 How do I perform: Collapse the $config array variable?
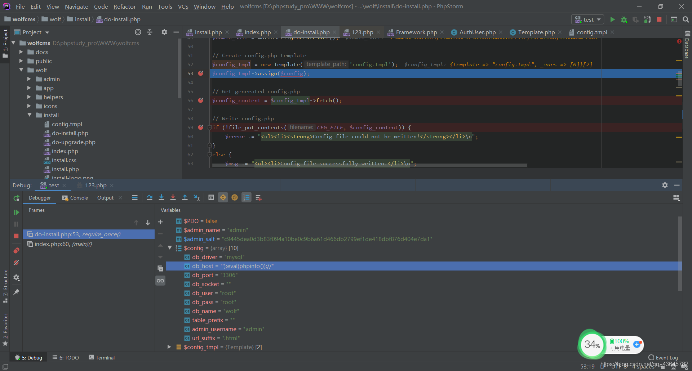(x=170, y=248)
